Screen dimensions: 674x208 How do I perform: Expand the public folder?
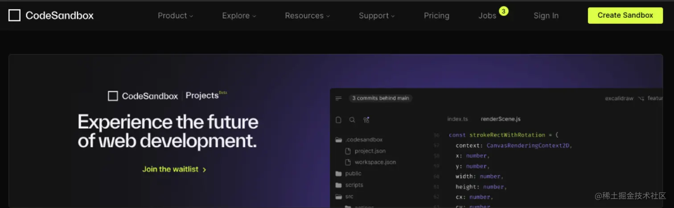[x=348, y=173]
